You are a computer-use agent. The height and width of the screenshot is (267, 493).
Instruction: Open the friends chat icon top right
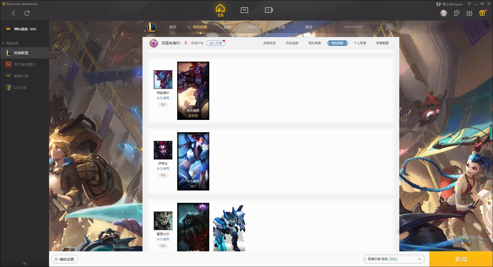click(x=457, y=13)
